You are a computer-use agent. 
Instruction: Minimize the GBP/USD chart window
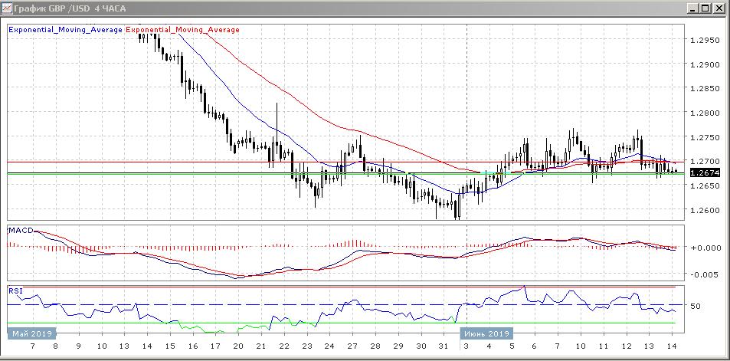[x=693, y=8]
